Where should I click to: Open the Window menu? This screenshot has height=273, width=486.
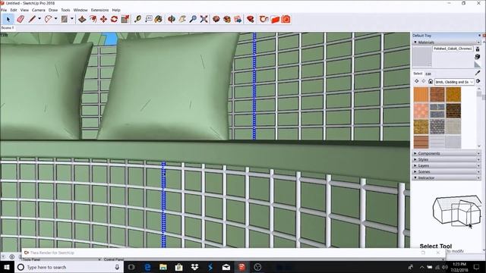(80, 10)
